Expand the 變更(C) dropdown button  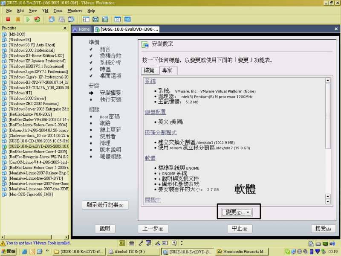point(237,212)
